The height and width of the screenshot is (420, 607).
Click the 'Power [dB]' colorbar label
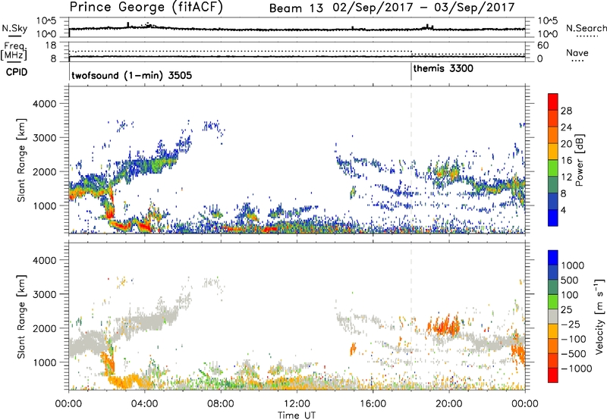pos(579,160)
